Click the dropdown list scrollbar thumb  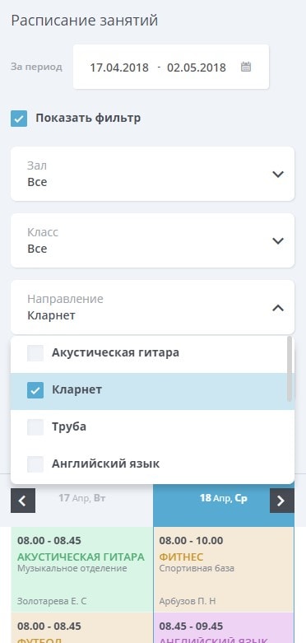(290, 369)
